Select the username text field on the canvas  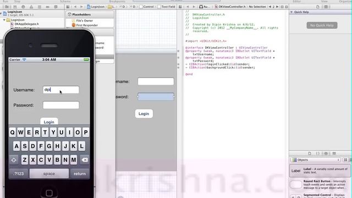pos(156,81)
